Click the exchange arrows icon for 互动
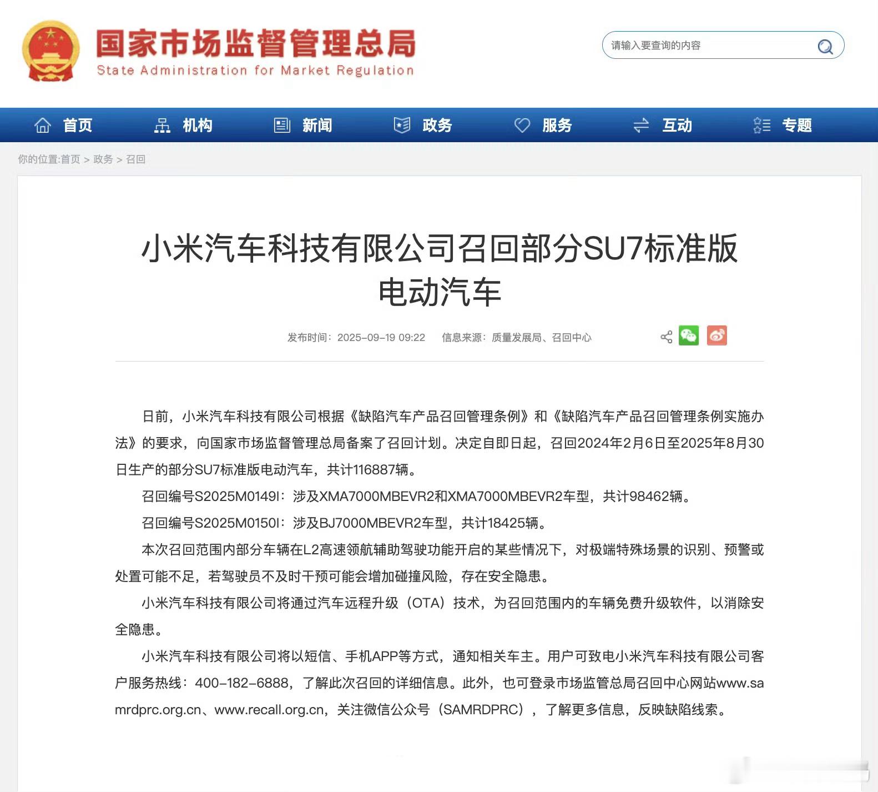Viewport: 878px width, 792px height. coord(641,126)
